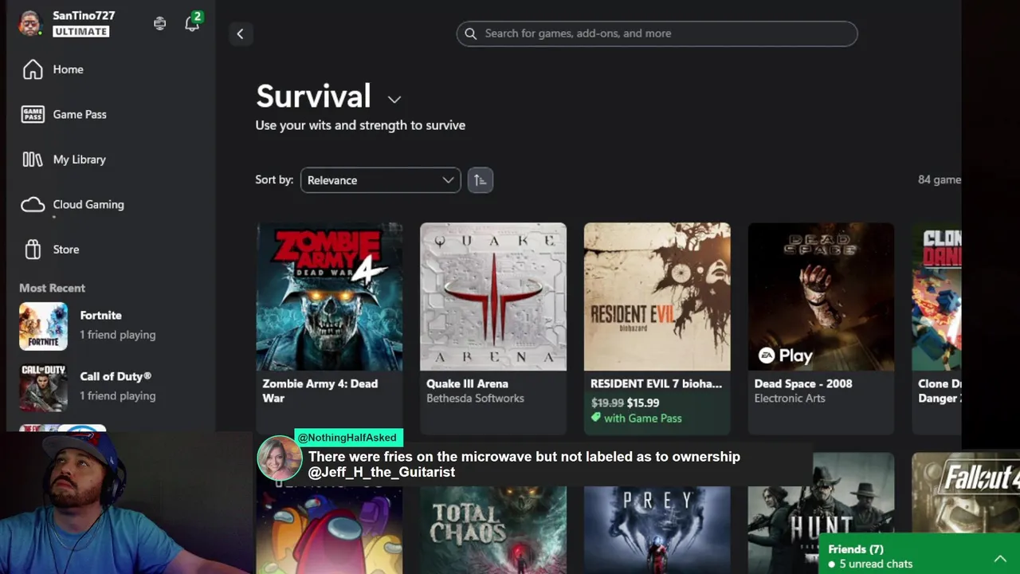Open the notifications bell with 2 alerts

[x=192, y=22]
